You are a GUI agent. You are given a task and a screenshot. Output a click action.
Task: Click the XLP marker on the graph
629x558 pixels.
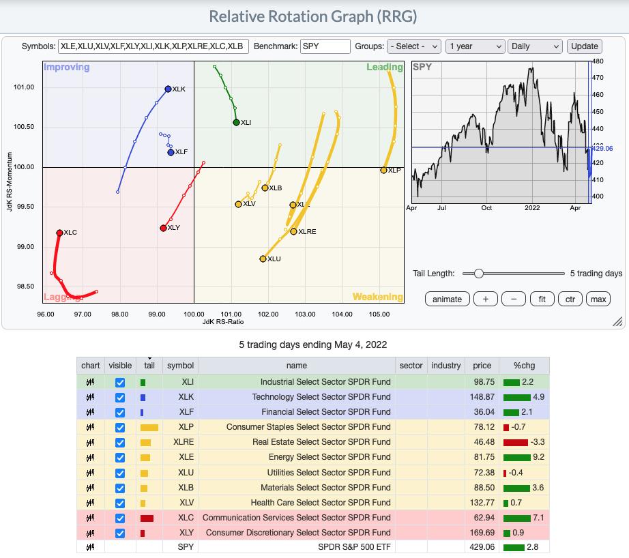(x=384, y=170)
